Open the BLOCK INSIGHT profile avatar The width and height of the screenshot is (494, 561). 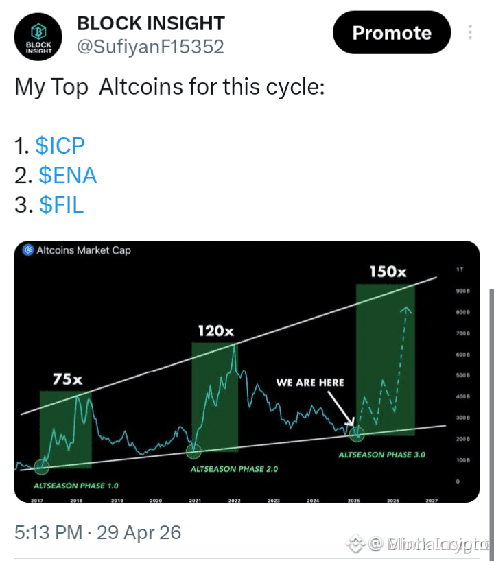38,37
